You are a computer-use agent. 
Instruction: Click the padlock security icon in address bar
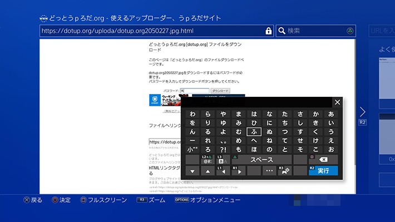269,31
